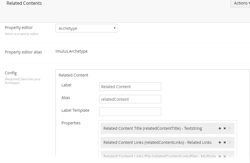Remove the Related Content Links property
The height and width of the screenshot is (163, 250).
coord(225,142)
